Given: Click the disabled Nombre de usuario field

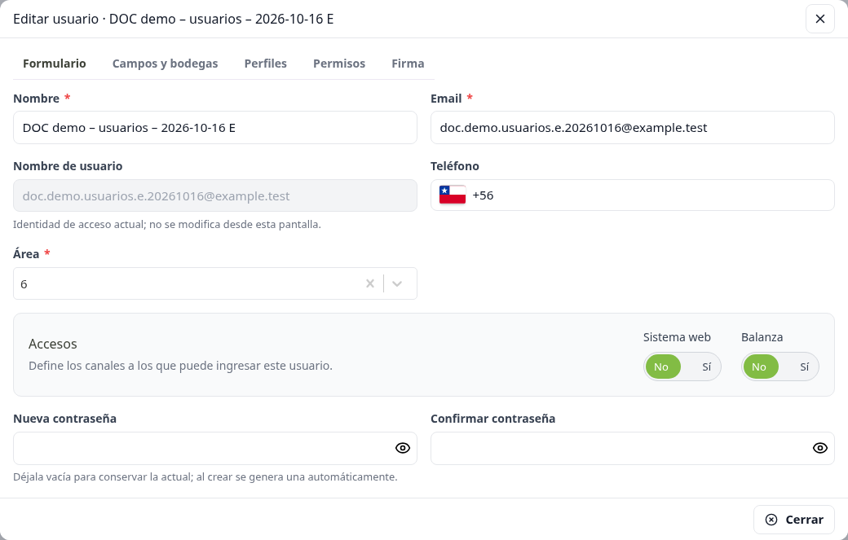Looking at the screenshot, I should [215, 195].
